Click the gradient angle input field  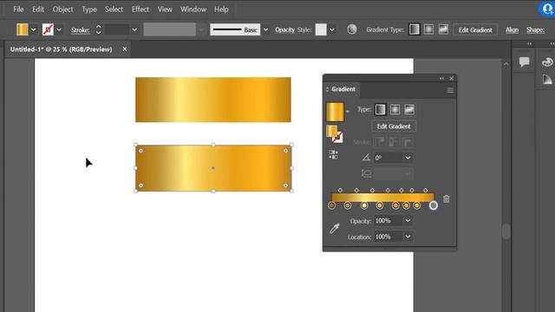tap(388, 158)
